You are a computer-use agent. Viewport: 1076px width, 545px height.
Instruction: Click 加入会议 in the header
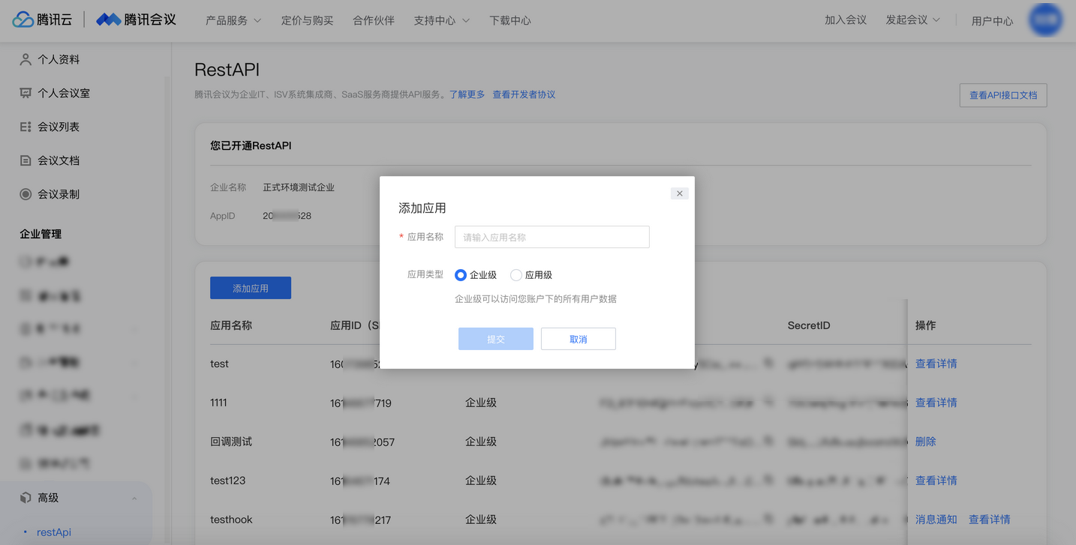pyautogui.click(x=846, y=20)
